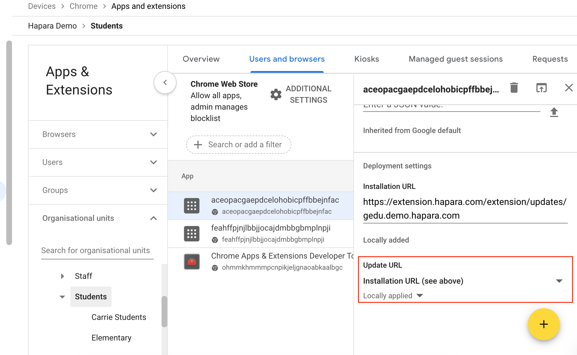Open extension details in new window icon
The image size is (577, 355).
point(541,88)
